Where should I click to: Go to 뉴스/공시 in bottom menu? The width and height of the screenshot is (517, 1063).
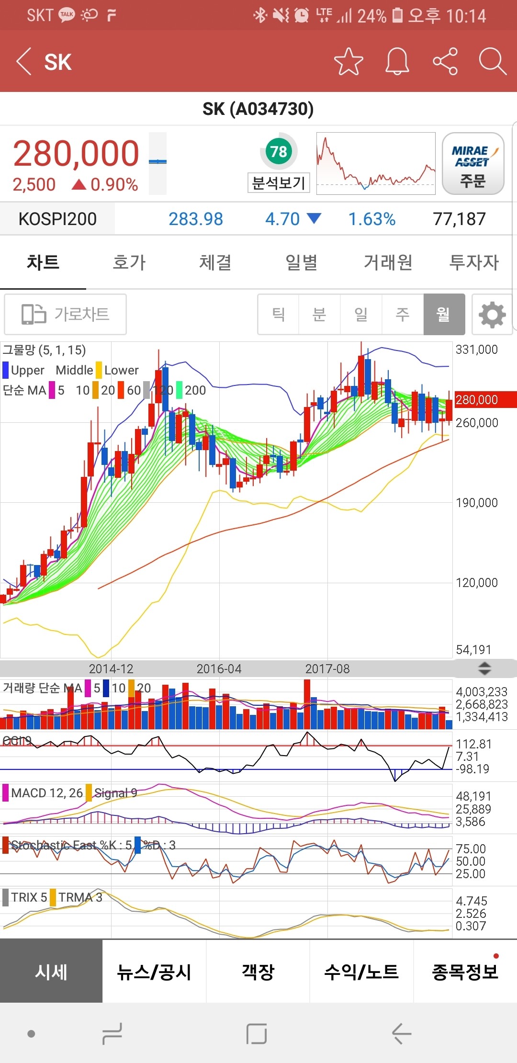pyautogui.click(x=154, y=972)
